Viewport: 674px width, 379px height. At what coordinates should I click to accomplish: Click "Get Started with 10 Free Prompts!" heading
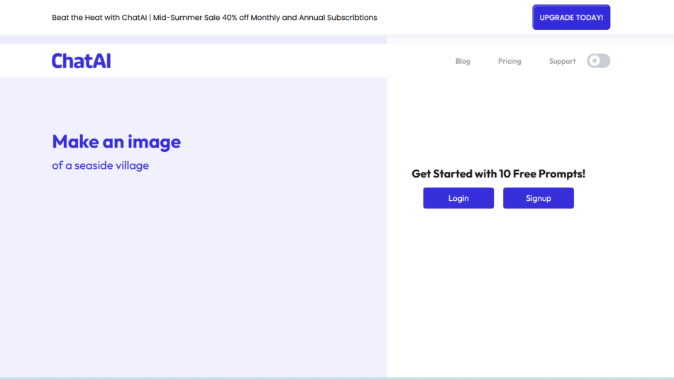(x=498, y=174)
